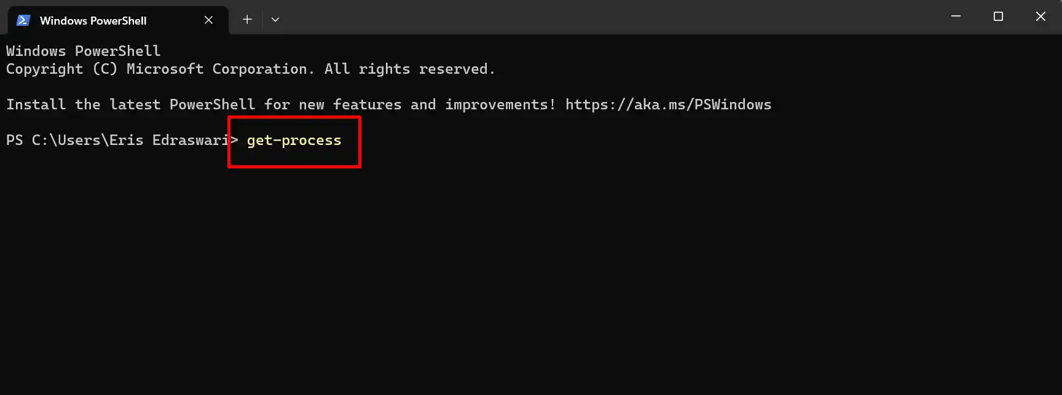Click the empty title bar area beside tabs

608,17
